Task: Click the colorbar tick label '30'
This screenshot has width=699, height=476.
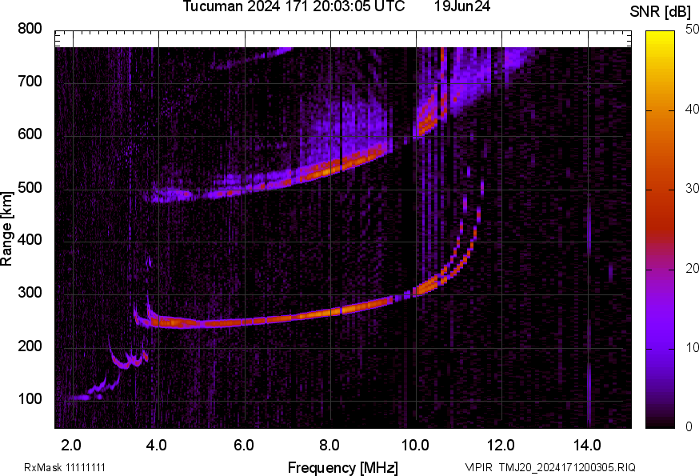Action: point(692,189)
